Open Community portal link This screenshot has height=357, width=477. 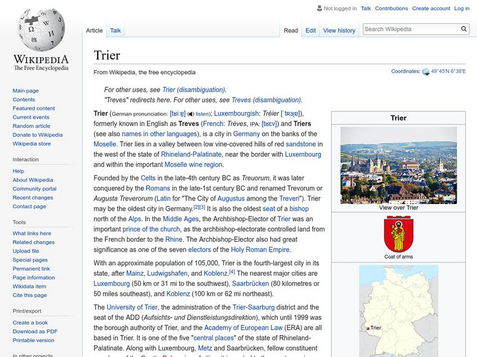click(x=35, y=189)
